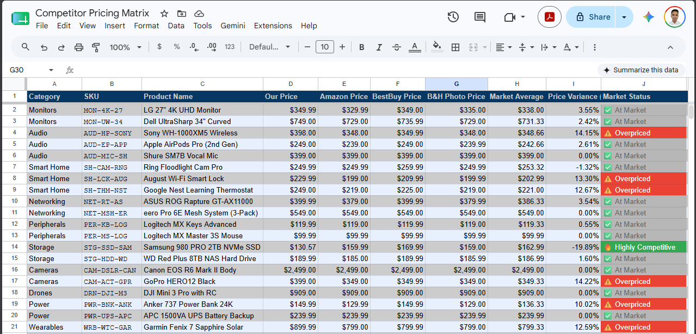This screenshot has width=696, height=334.
Task: Toggle italic formatting
Action: pos(379,47)
